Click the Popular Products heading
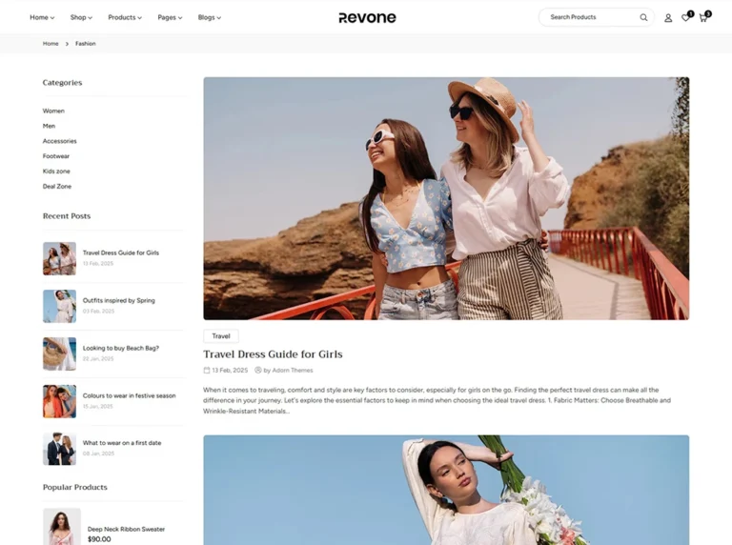Viewport: 732px width, 545px height. point(74,487)
